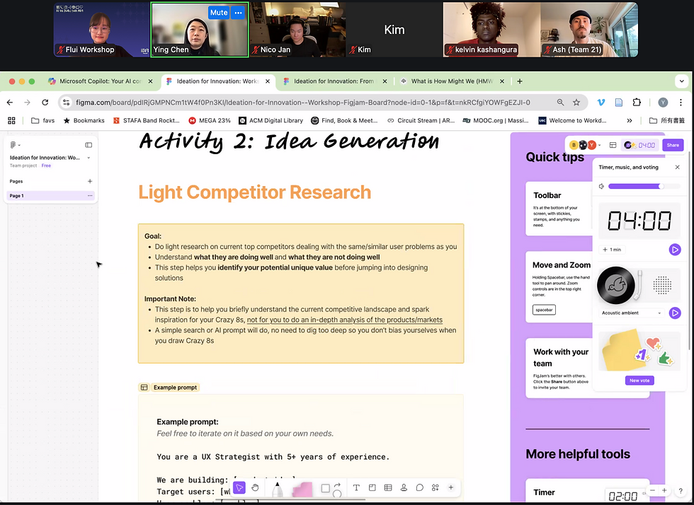Switch to What is How Might We tab

click(452, 81)
